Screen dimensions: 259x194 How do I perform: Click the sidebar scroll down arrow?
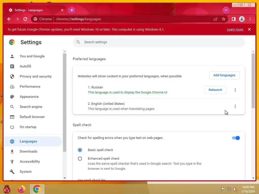click(x=64, y=178)
